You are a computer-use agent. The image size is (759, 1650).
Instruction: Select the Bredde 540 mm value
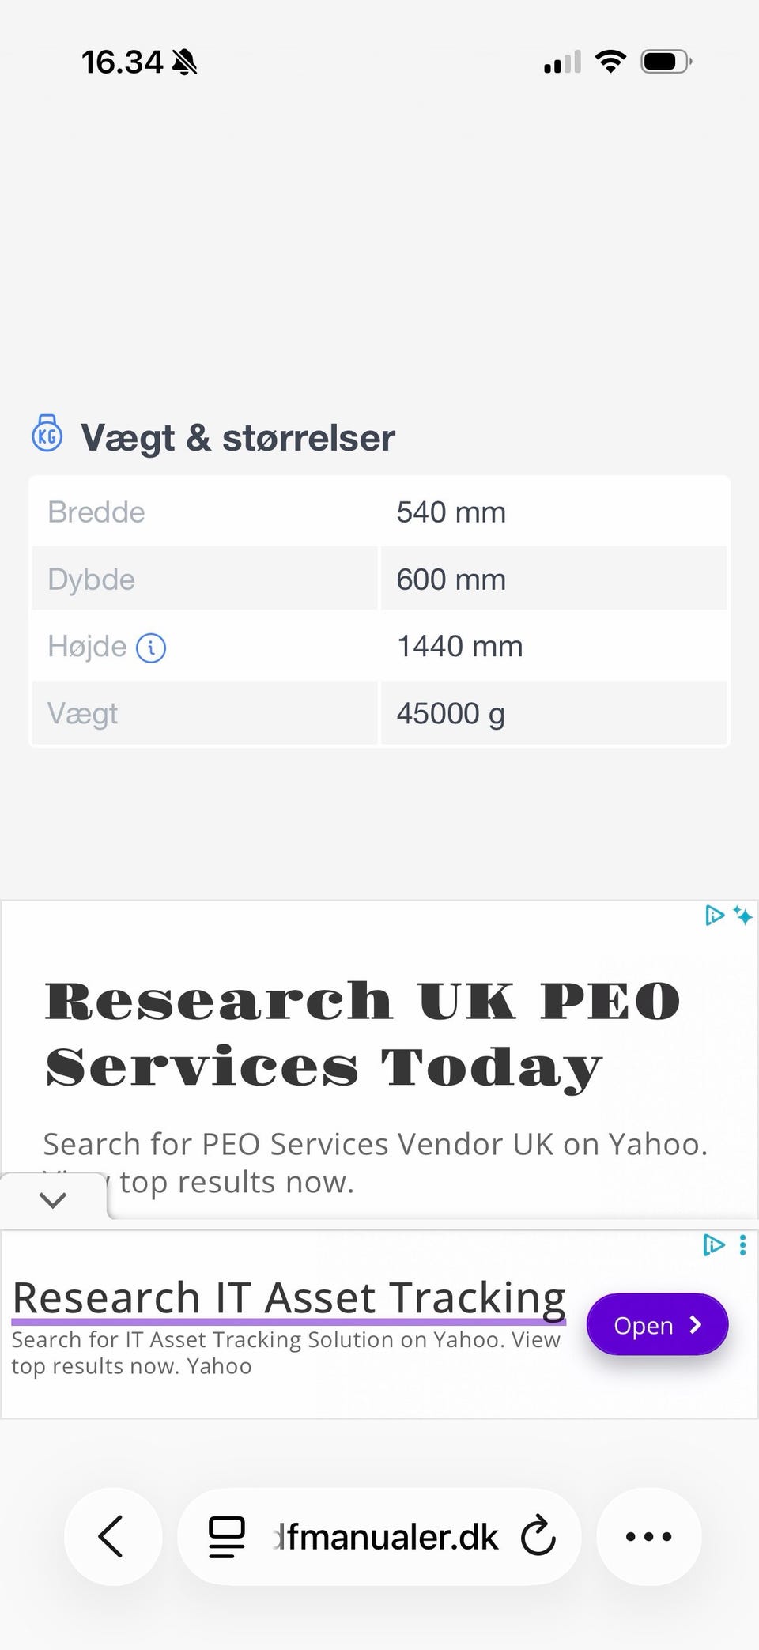[x=451, y=512]
